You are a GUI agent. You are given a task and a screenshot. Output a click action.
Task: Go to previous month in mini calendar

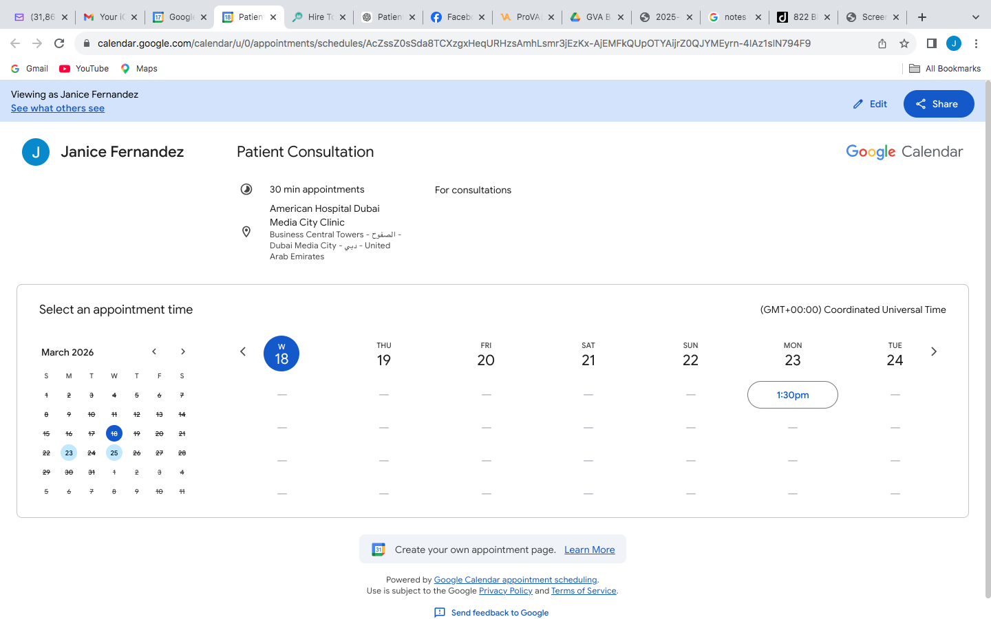coord(154,351)
